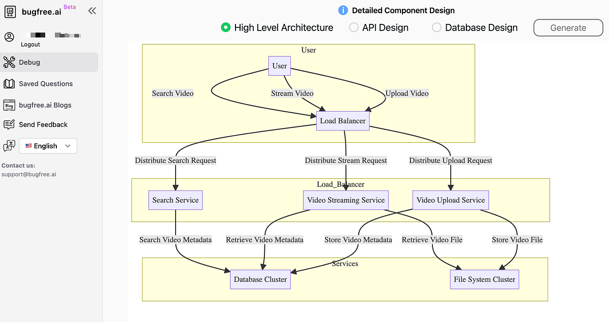Switch to the API Design option
Viewport: 609px width, 322px height.
tap(353, 27)
